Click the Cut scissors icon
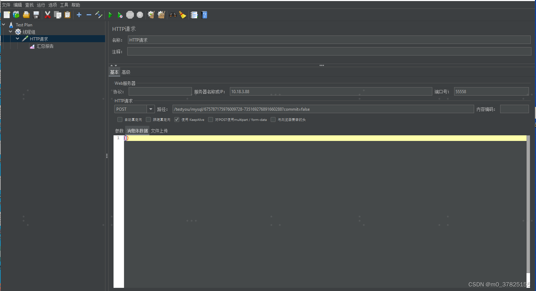 coord(47,15)
